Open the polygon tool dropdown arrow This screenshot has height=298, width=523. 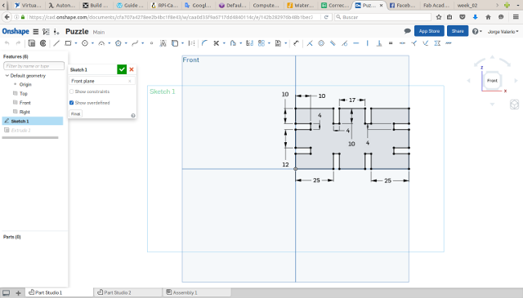click(x=126, y=43)
